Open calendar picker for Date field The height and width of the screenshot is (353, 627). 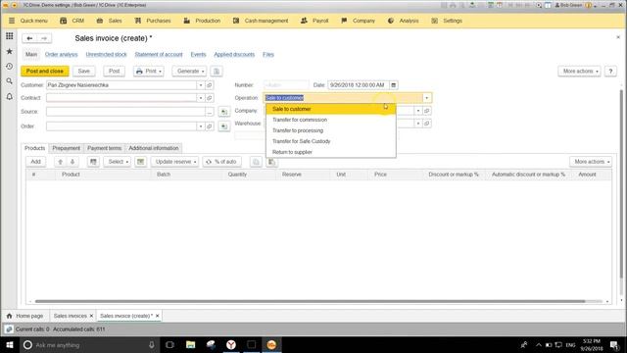pyautogui.click(x=394, y=85)
